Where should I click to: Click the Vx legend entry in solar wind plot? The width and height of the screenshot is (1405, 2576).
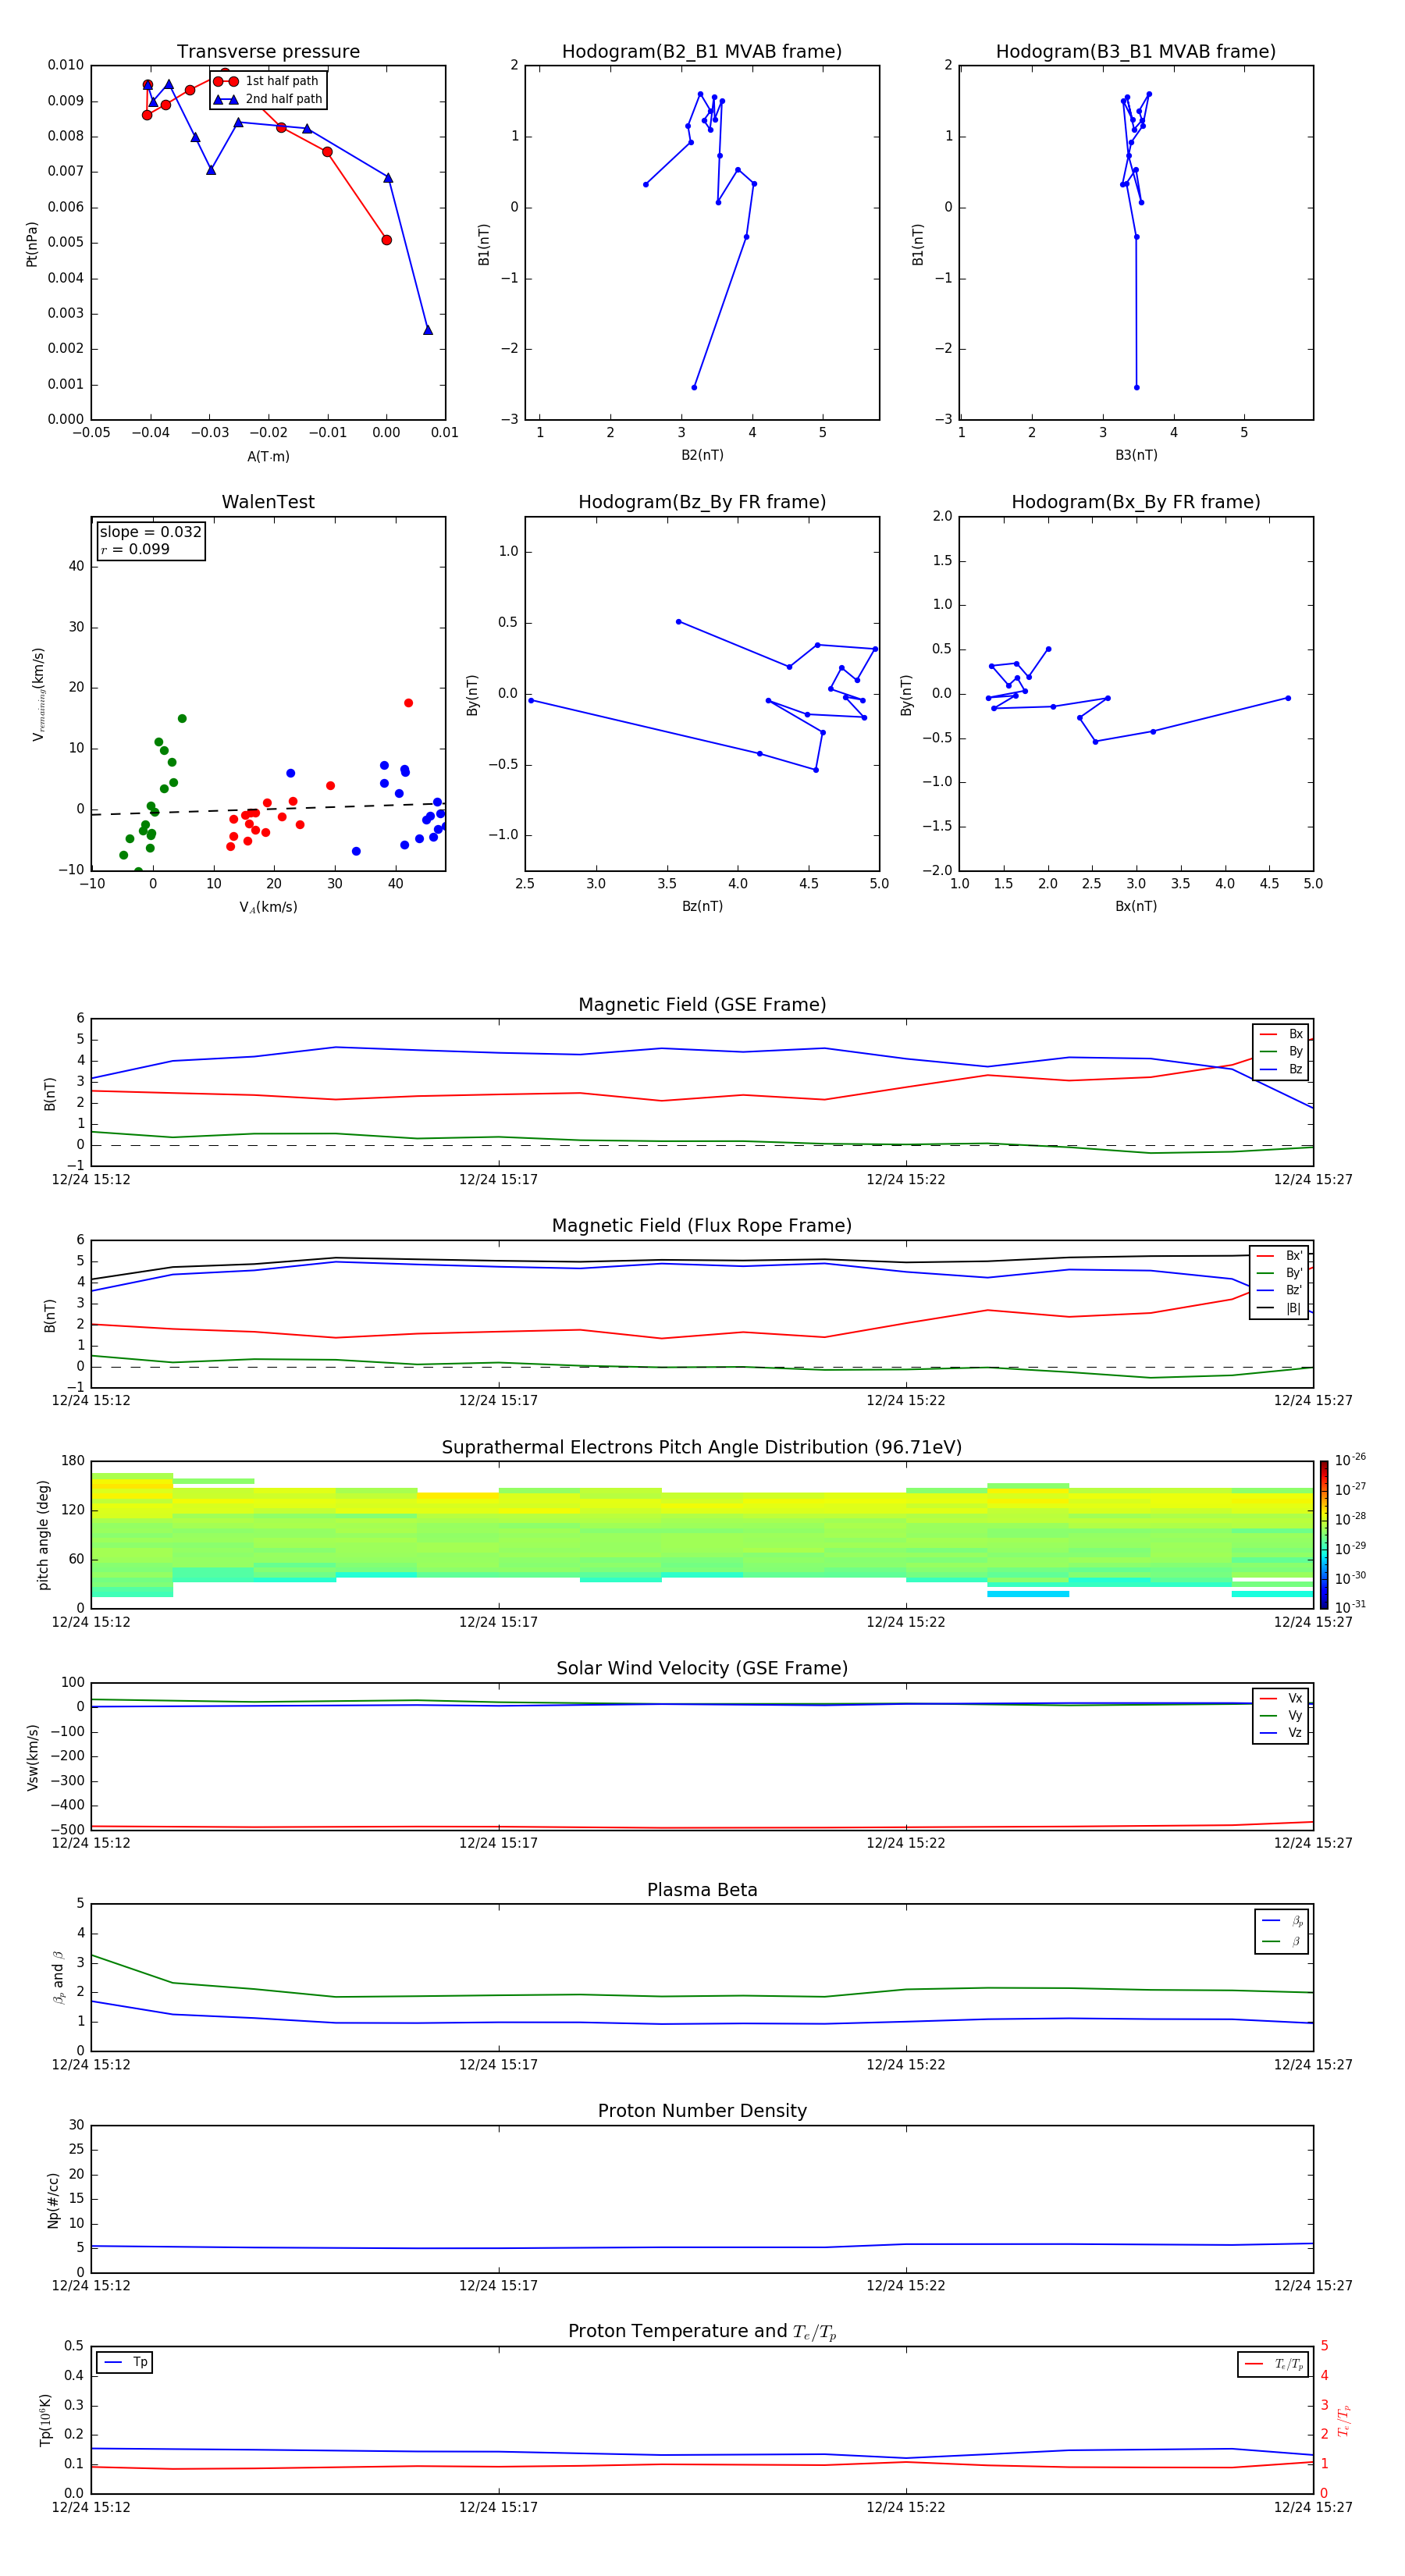1281,1698
